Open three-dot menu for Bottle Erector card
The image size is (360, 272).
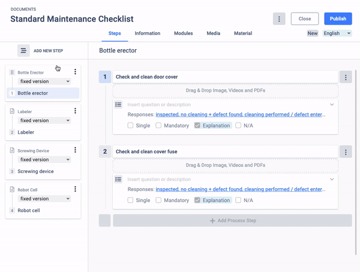pos(75,72)
